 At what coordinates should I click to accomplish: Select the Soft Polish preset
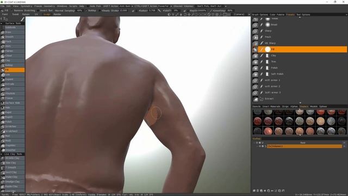click(x=300, y=74)
